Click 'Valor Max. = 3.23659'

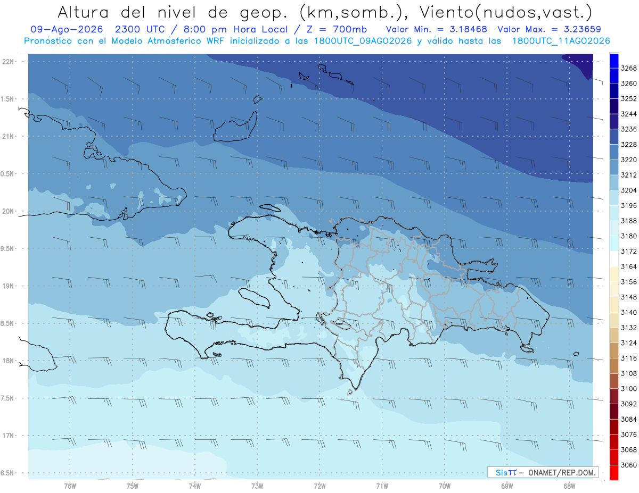tap(550, 29)
